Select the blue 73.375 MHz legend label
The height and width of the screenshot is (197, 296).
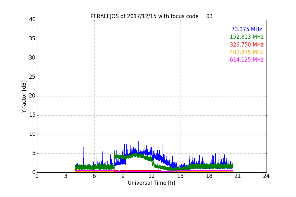247,29
